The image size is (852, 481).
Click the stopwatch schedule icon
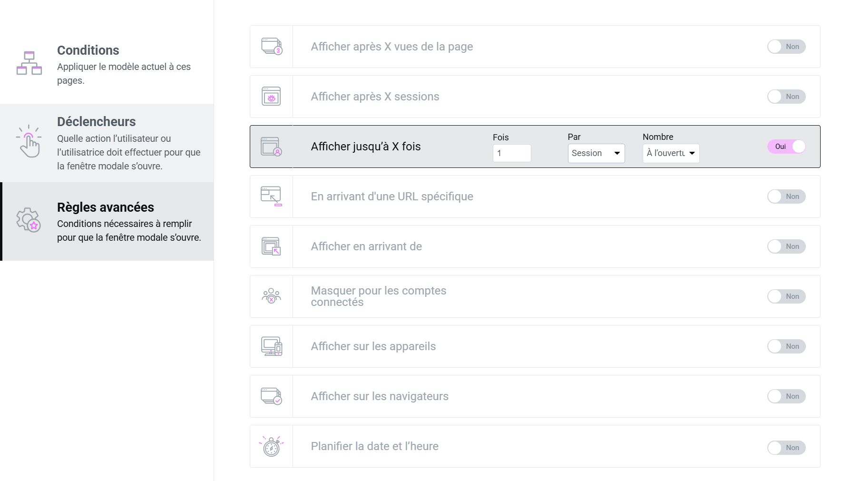click(x=271, y=446)
